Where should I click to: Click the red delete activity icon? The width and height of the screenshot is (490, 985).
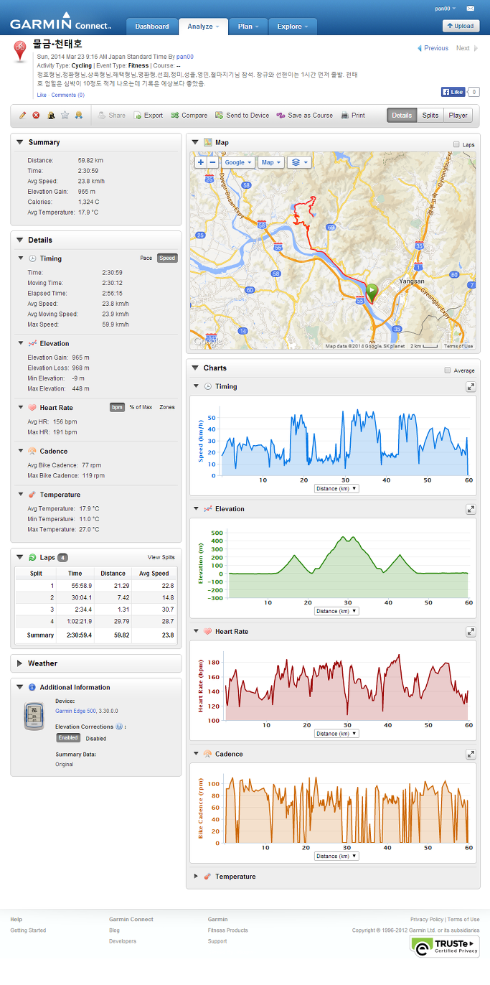point(36,115)
